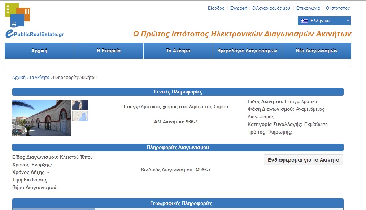Go to the Νέα Διαγωνισμών menu item
Viewport: 366px width, 210px height.
pos(317,51)
